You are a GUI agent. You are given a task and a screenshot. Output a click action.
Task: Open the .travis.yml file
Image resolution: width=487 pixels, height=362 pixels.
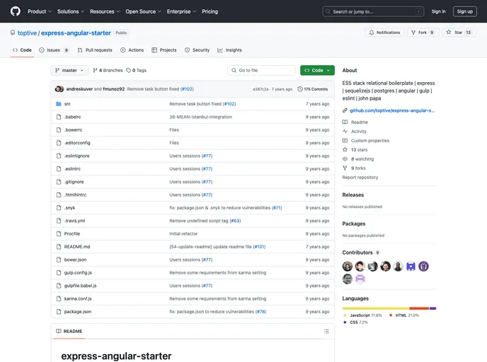click(x=74, y=221)
